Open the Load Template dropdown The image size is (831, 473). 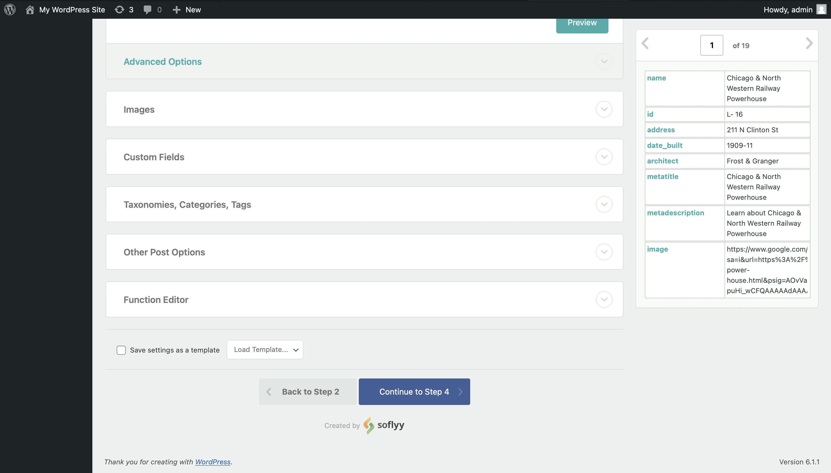(x=264, y=349)
